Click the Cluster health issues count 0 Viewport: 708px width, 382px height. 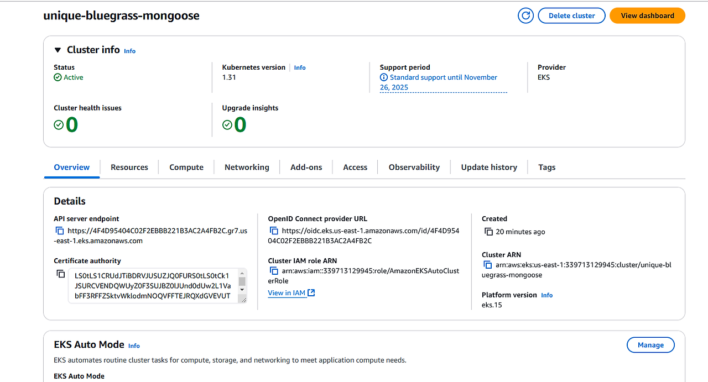click(x=72, y=125)
